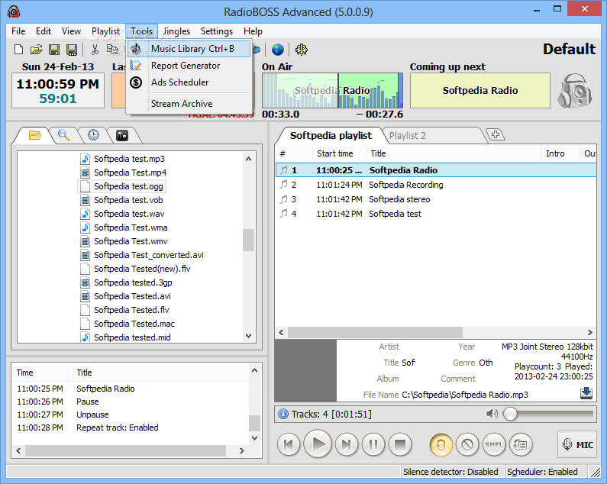Click the Title column header in playlist

454,153
